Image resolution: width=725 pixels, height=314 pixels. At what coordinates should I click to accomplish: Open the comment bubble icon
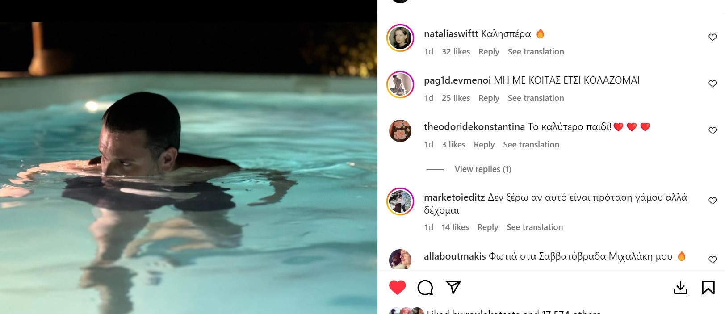[x=425, y=288]
